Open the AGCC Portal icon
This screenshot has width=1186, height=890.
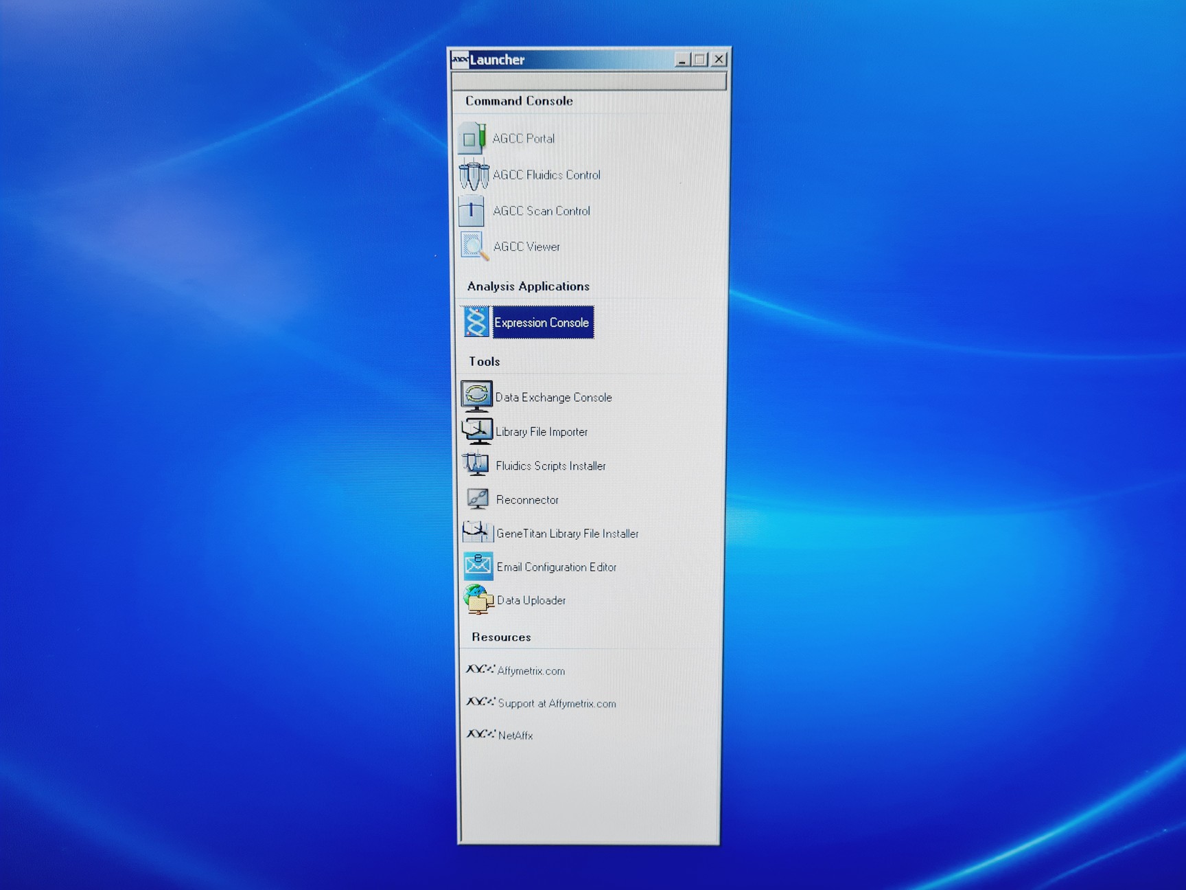pos(472,138)
